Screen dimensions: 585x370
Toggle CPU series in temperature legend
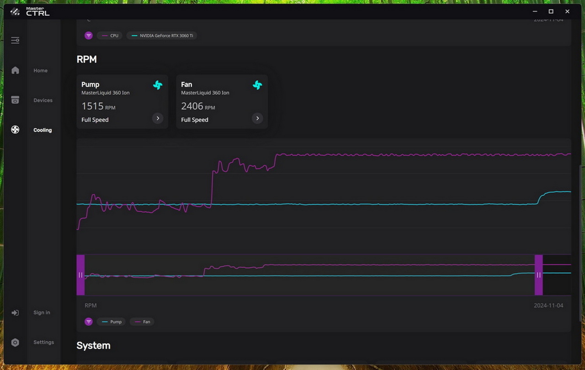pyautogui.click(x=110, y=36)
